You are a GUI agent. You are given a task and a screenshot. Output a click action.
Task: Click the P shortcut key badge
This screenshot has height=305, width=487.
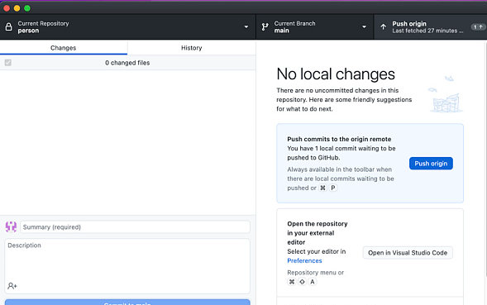333,188
